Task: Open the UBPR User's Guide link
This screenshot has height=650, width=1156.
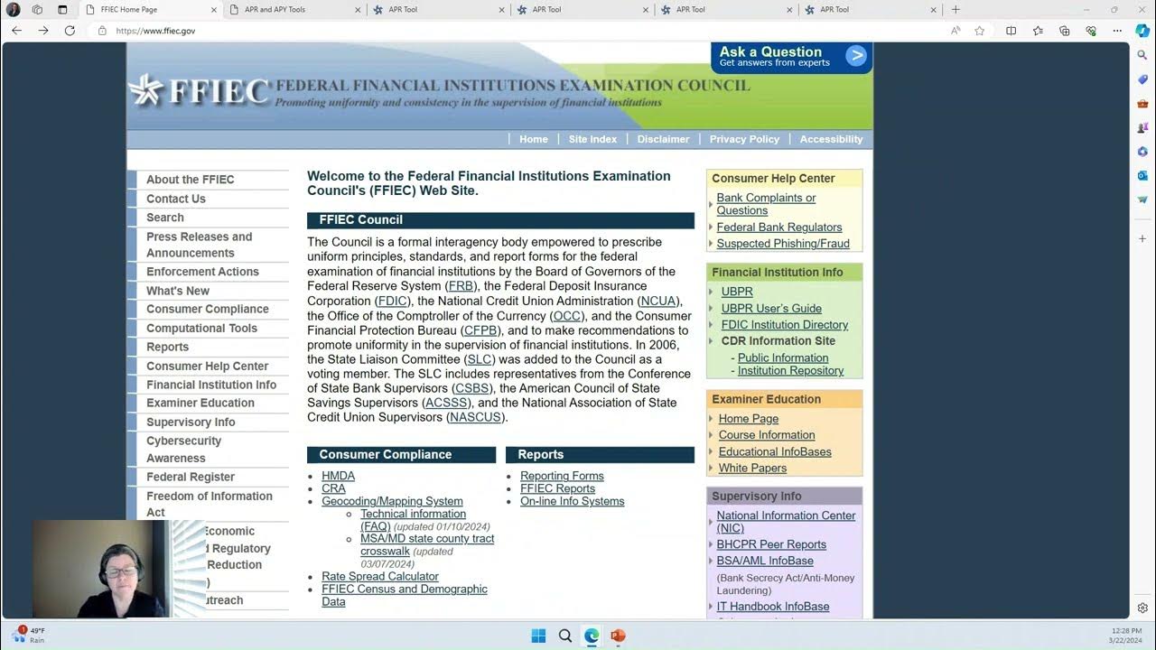Action: point(771,308)
